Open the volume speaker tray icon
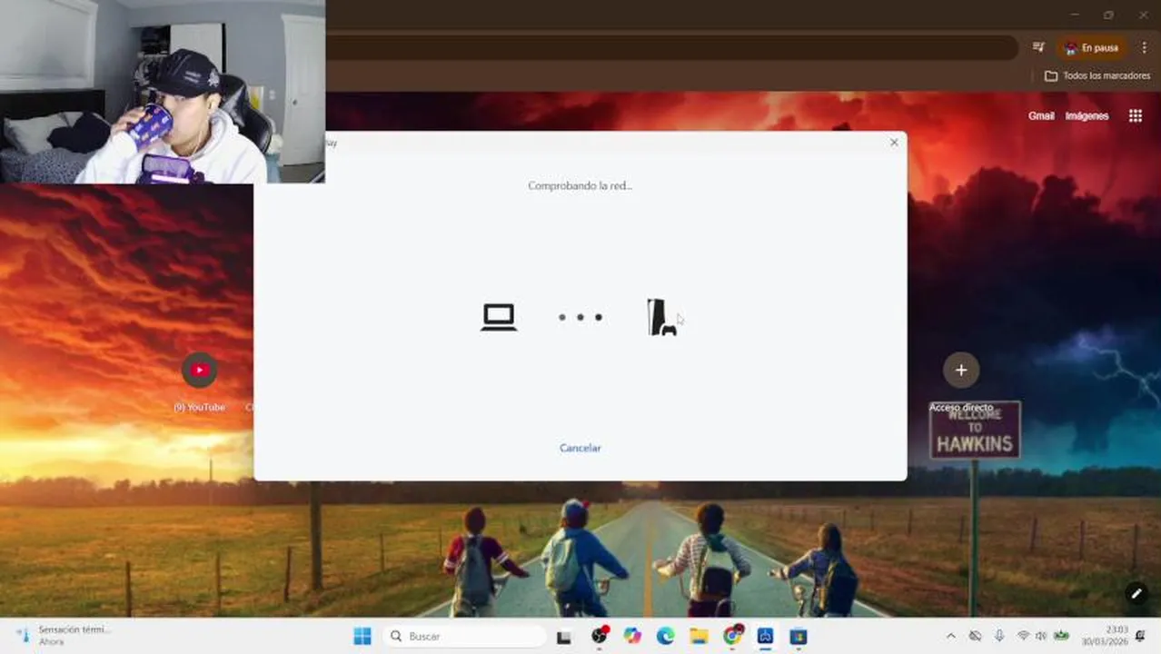The image size is (1161, 654). [1041, 636]
